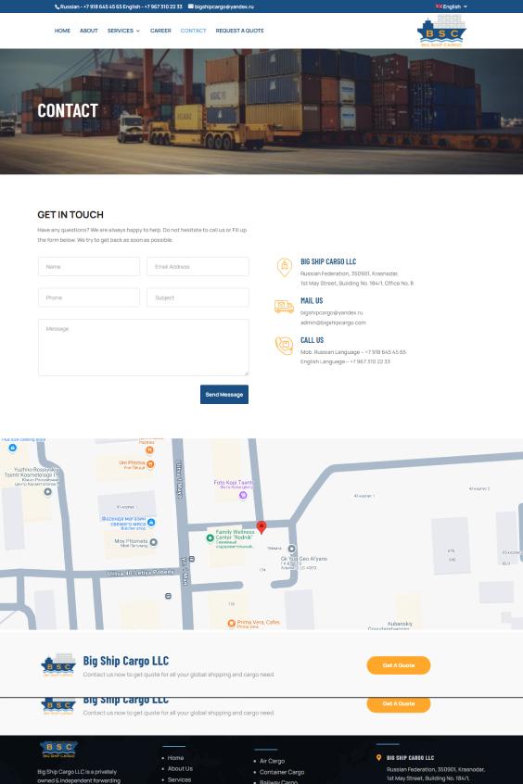The width and height of the screenshot is (523, 784).
Task: Expand the SERVICES menu in the navigation
Action: (123, 31)
